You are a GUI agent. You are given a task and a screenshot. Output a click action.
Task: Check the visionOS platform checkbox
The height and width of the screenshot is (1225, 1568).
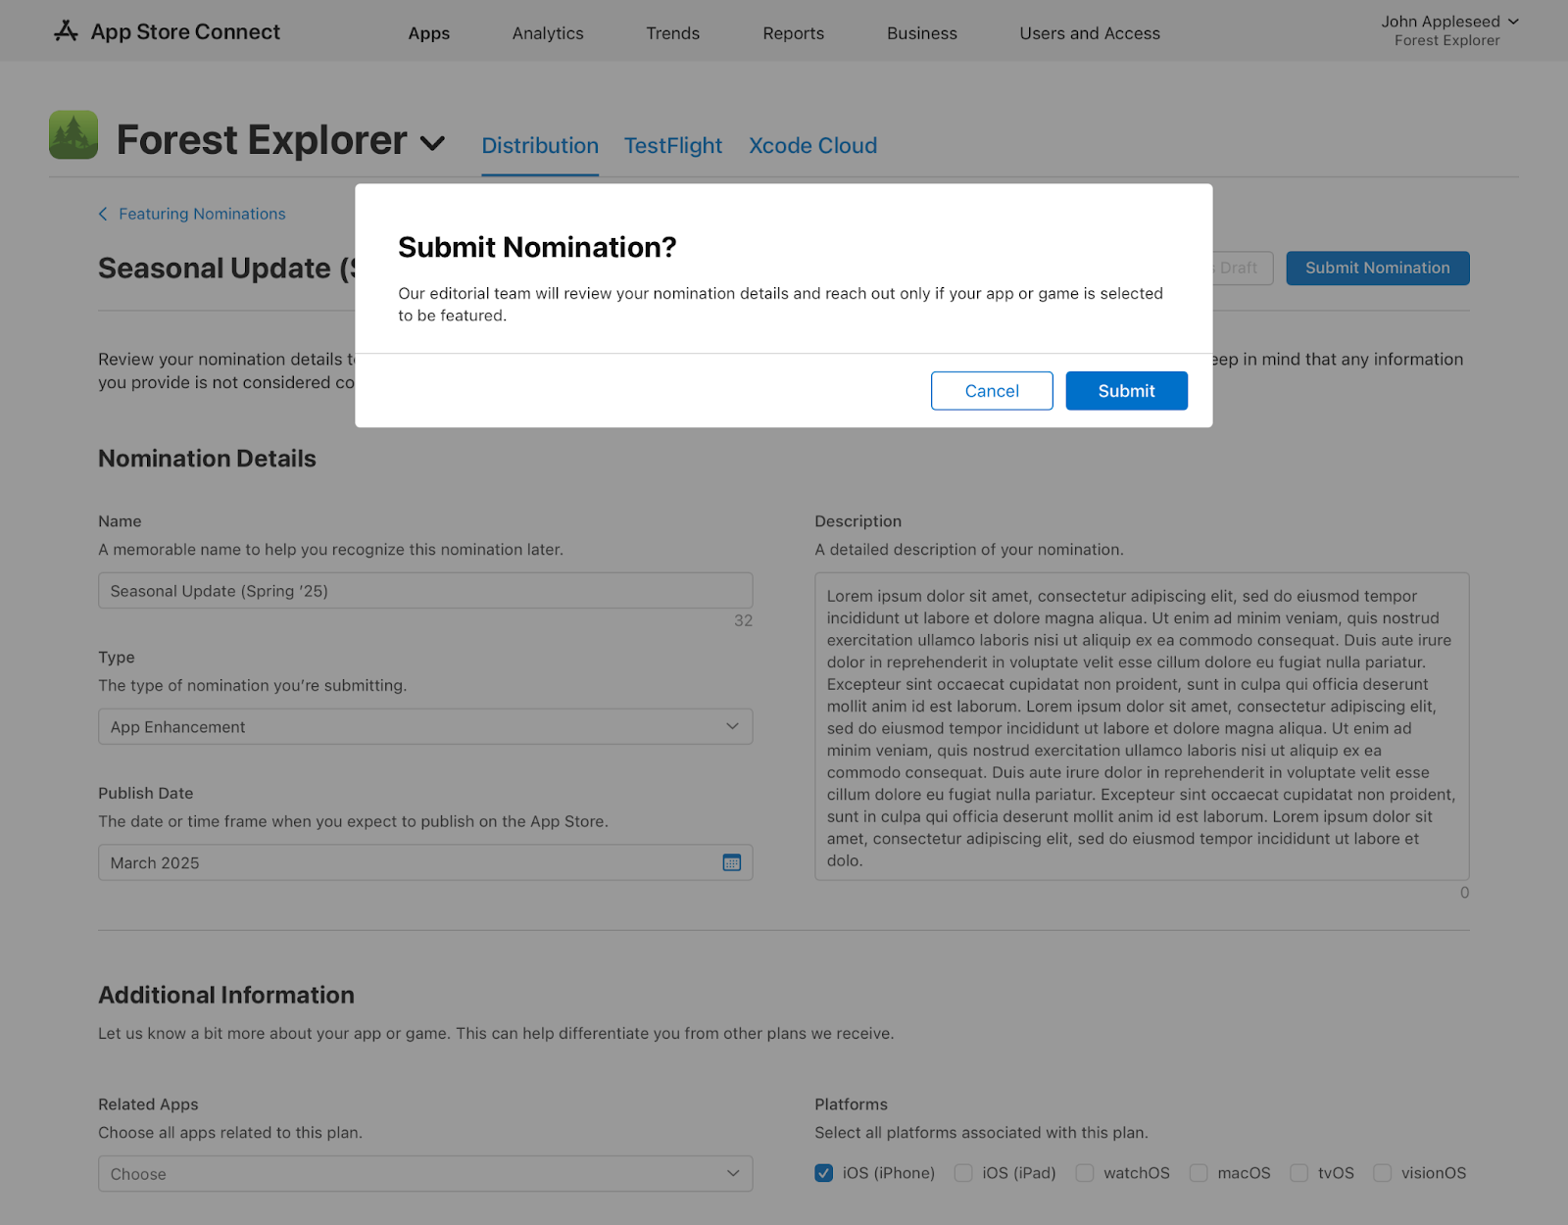pos(1383,1173)
